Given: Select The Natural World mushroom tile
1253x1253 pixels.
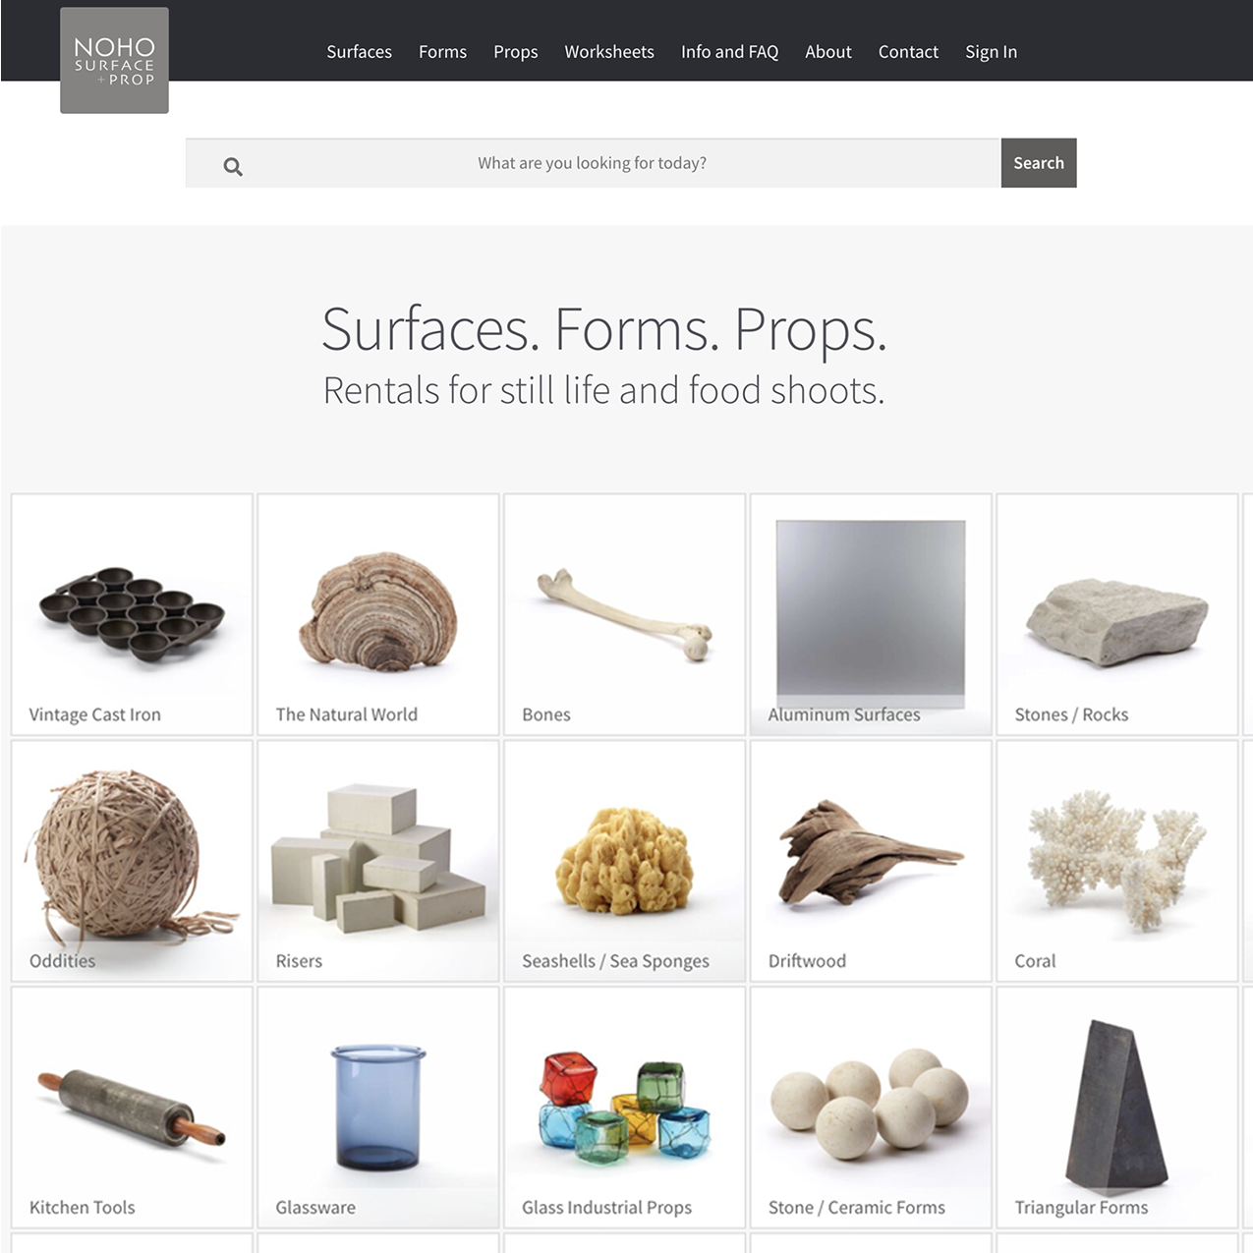Looking at the screenshot, I should coord(378,614).
